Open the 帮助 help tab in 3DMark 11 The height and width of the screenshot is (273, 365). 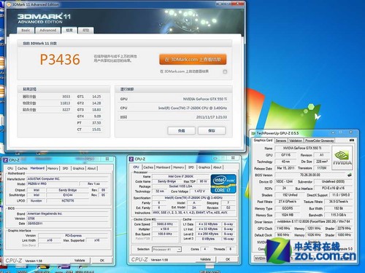coord(85,31)
